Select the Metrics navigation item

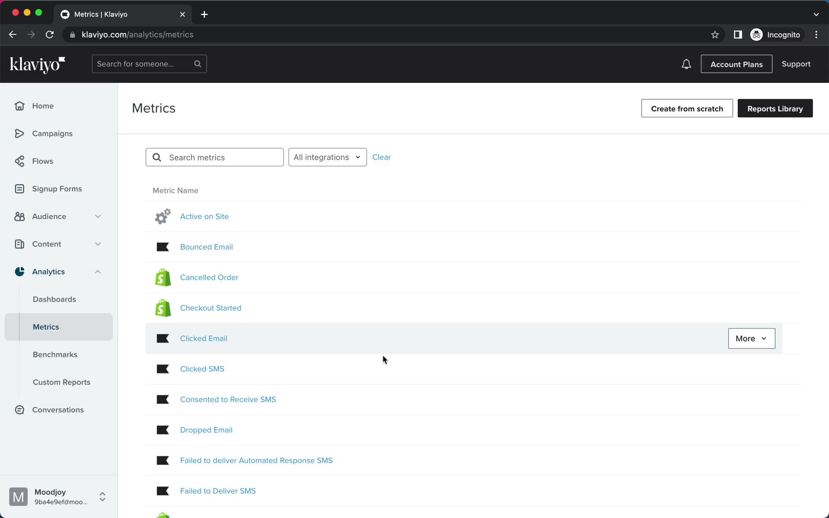click(46, 326)
